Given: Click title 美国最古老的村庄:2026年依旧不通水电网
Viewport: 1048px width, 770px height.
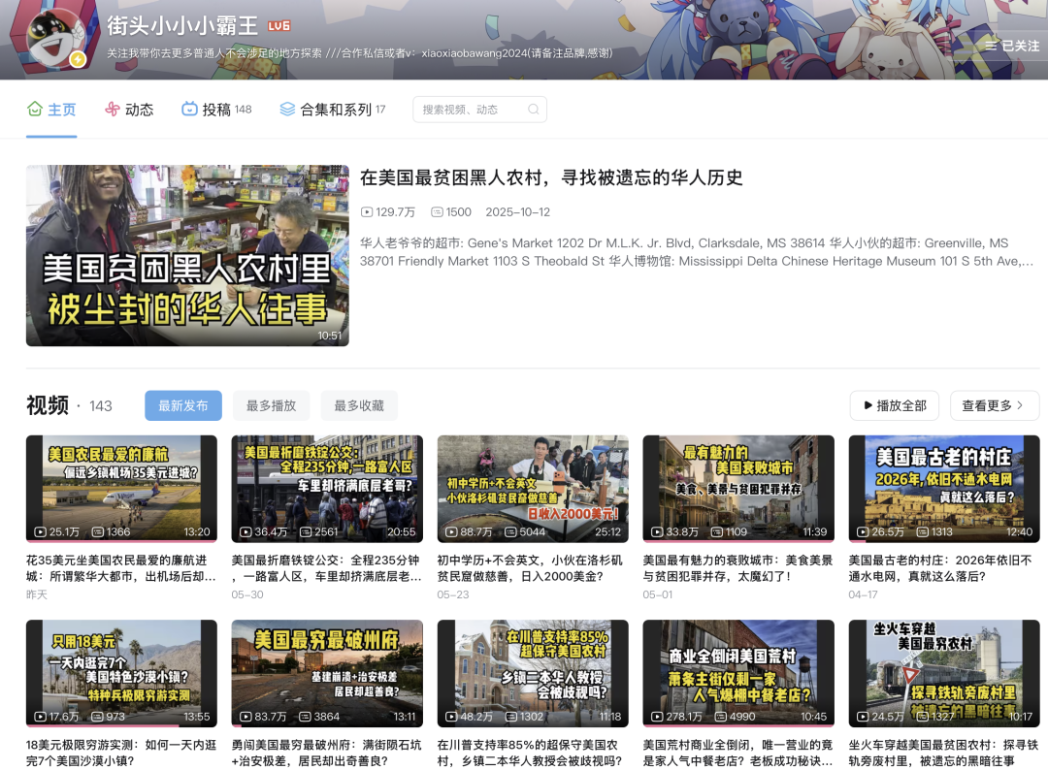Looking at the screenshot, I should (x=940, y=568).
